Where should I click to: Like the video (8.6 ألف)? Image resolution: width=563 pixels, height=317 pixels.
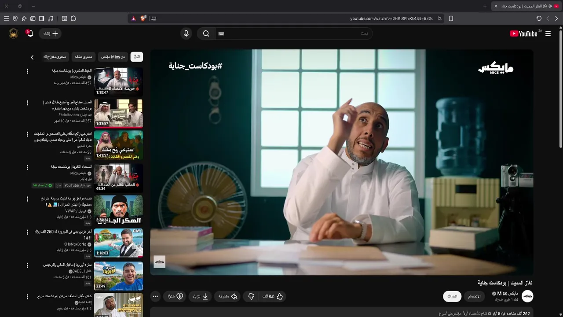click(273, 297)
